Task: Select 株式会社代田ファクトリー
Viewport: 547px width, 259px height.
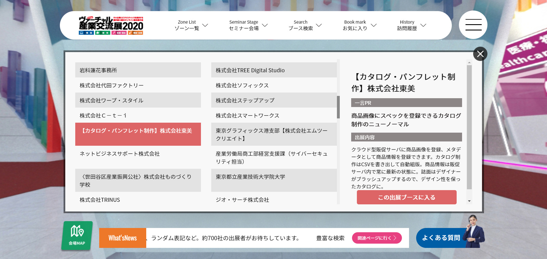Action: click(x=138, y=85)
